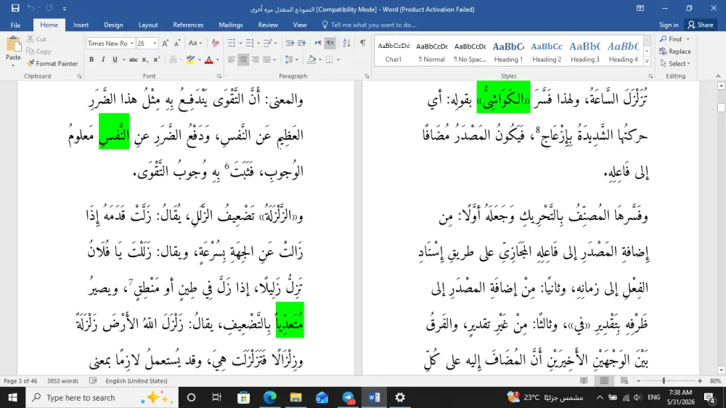
Task: Open the Ribbon Display Options icon
Action: point(640,8)
